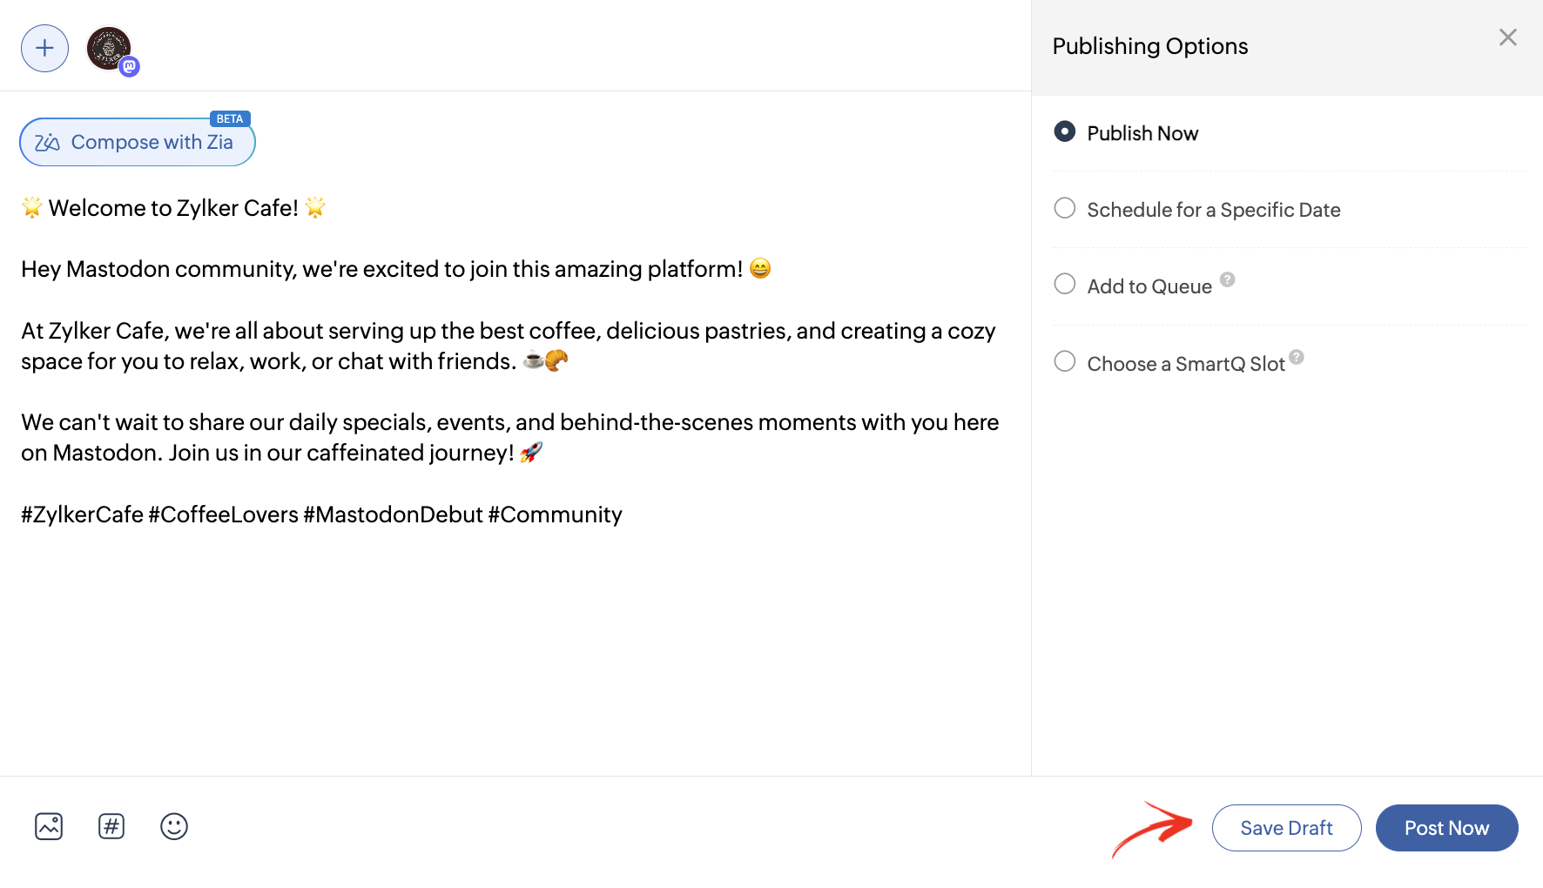Viewport: 1543px width, 888px height.
Task: Click the Welcome to Zylker Cafe headline text
Action: point(173,208)
